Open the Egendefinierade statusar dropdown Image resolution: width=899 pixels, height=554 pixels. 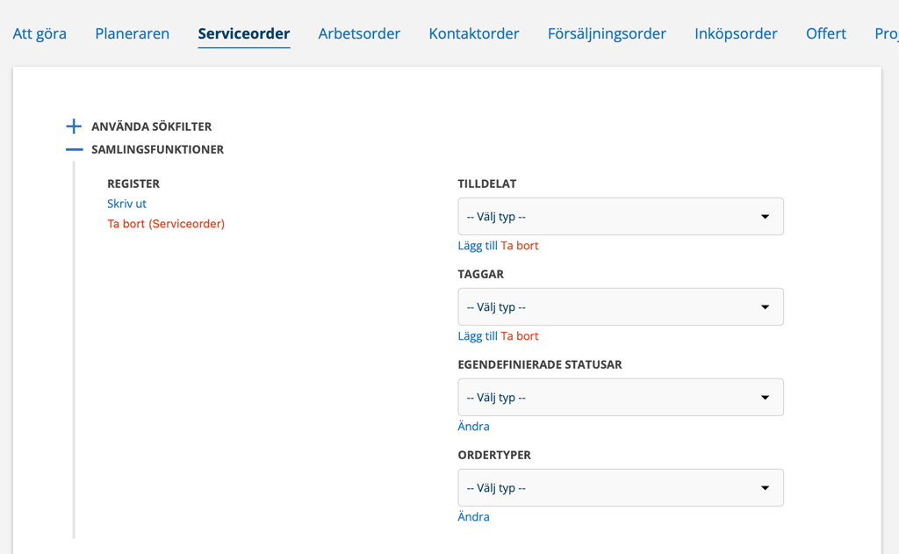pos(620,398)
